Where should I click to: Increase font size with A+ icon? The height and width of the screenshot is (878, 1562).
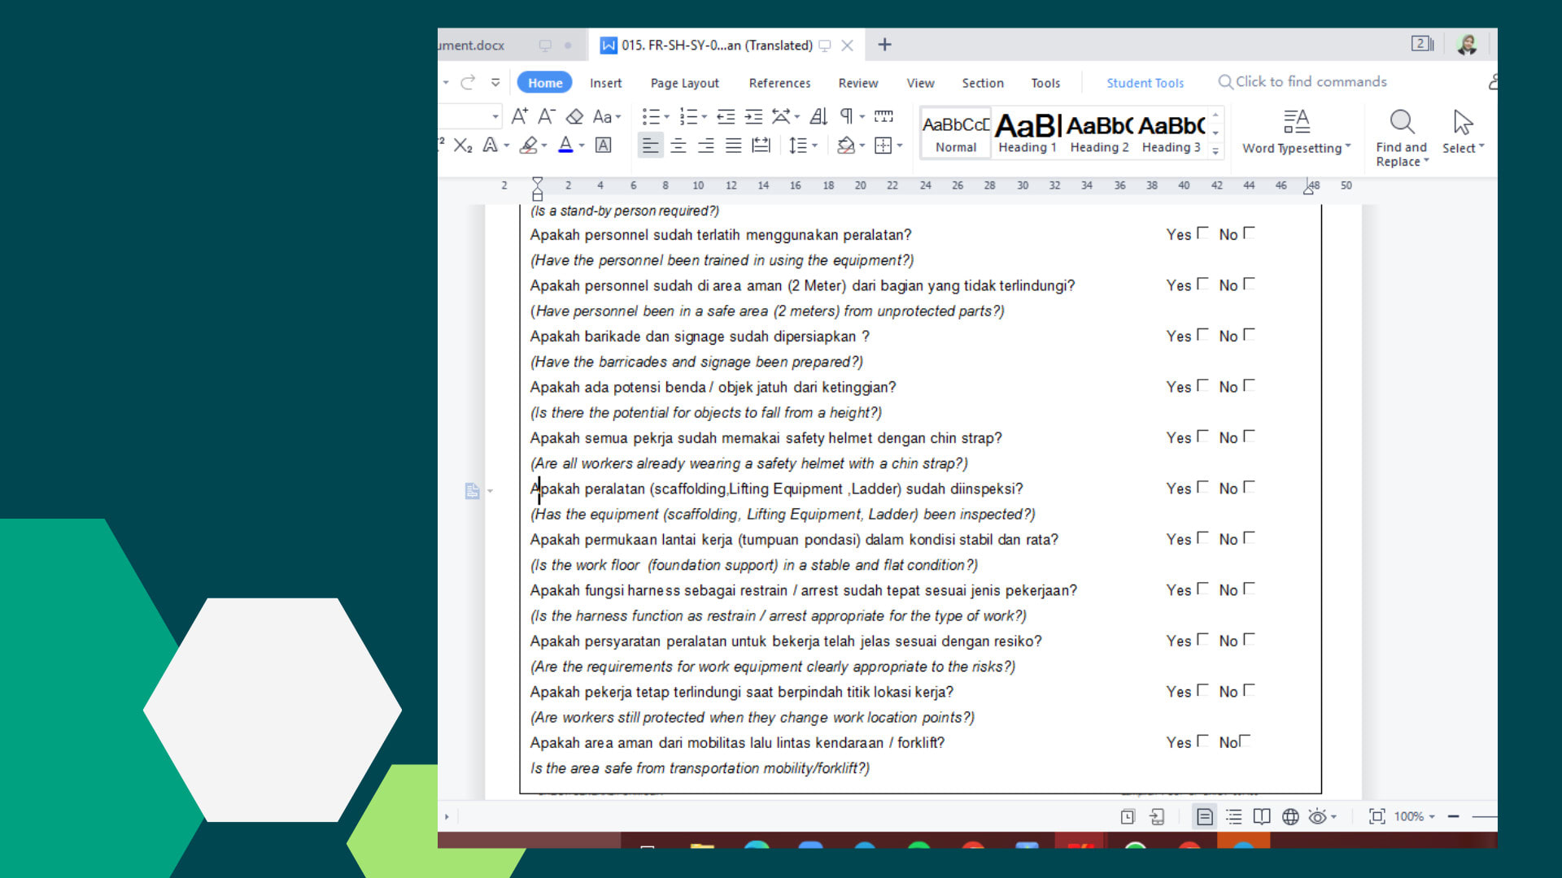(x=519, y=117)
